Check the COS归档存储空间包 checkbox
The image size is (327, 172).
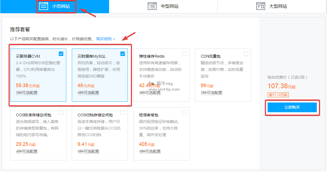pos(123,112)
